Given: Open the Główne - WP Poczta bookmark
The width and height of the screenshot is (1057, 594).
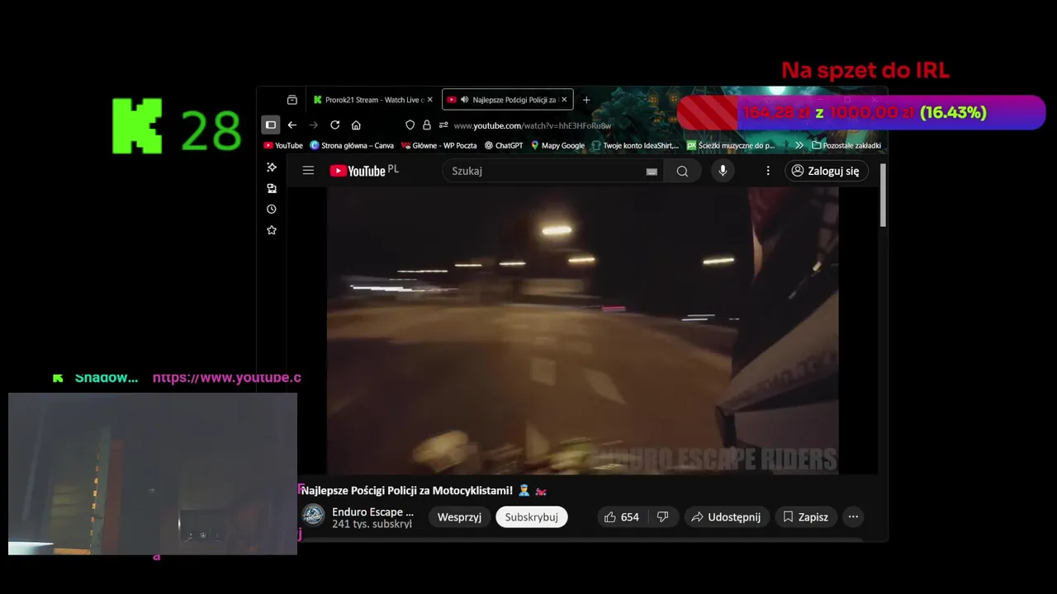Looking at the screenshot, I should tap(438, 145).
